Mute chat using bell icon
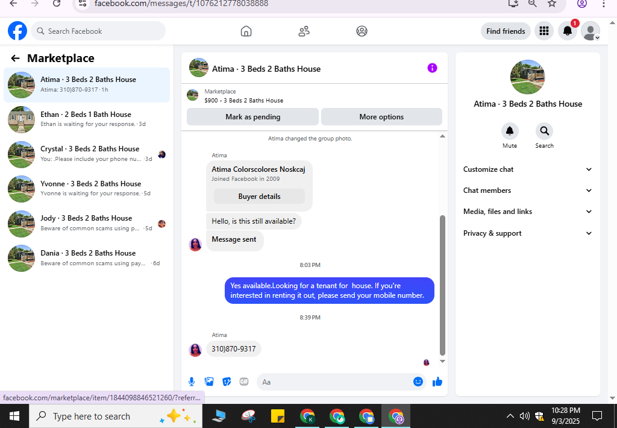 tap(510, 131)
